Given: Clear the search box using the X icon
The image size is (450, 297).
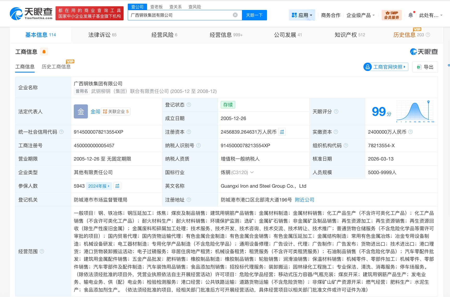Looking at the screenshot, I should (x=235, y=15).
